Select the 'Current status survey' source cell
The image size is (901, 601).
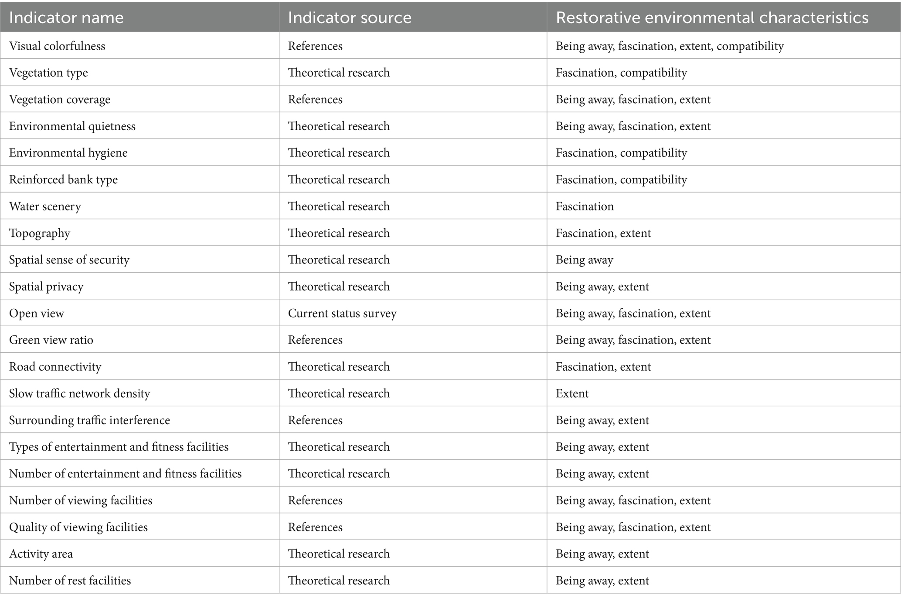point(342,314)
